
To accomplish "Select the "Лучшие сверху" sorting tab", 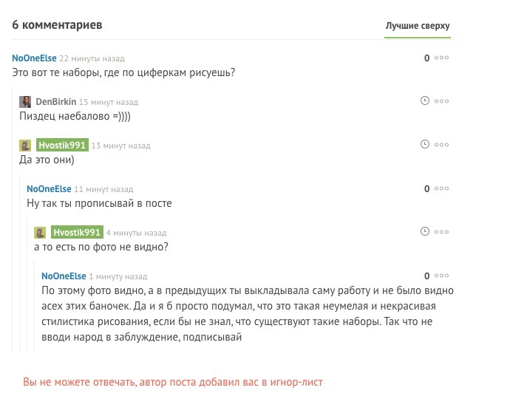I will [417, 27].
